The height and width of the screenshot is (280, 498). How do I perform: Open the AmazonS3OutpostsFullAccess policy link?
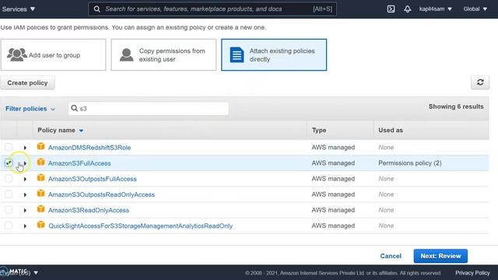(x=93, y=179)
